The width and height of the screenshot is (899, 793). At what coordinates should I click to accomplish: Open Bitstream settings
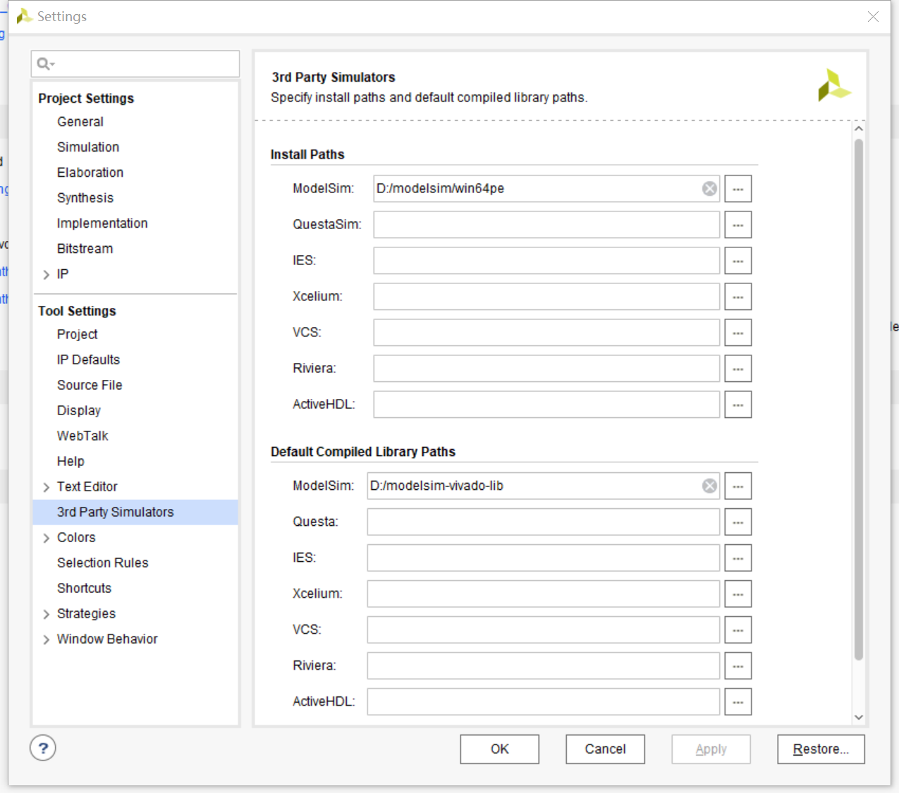coord(85,249)
